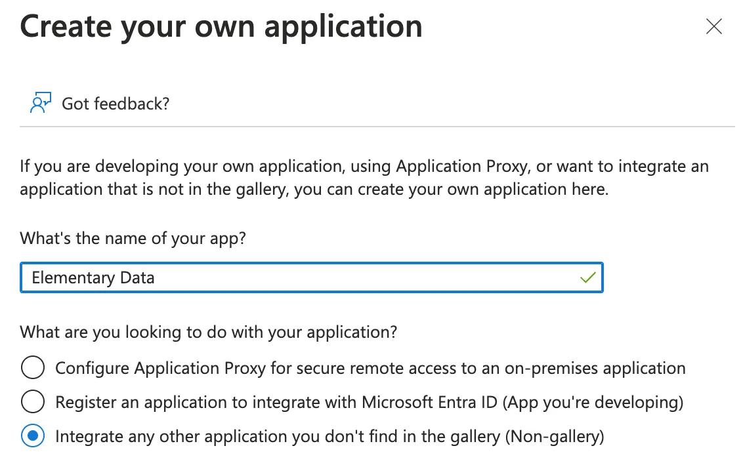The width and height of the screenshot is (743, 467).
Task: Click "Microsoft Entra ID" text in the second option
Action: [x=429, y=402]
